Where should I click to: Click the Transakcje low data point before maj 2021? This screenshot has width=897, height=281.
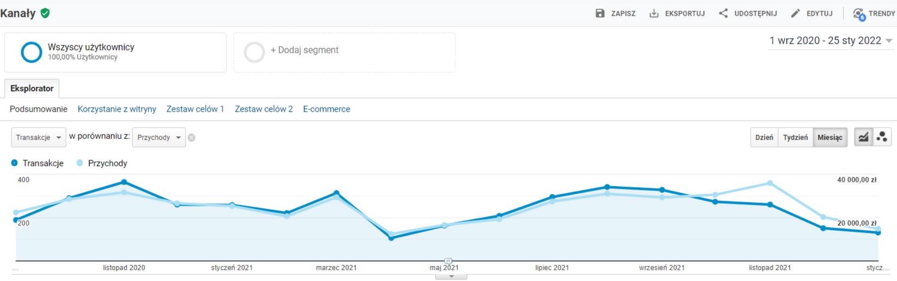391,238
